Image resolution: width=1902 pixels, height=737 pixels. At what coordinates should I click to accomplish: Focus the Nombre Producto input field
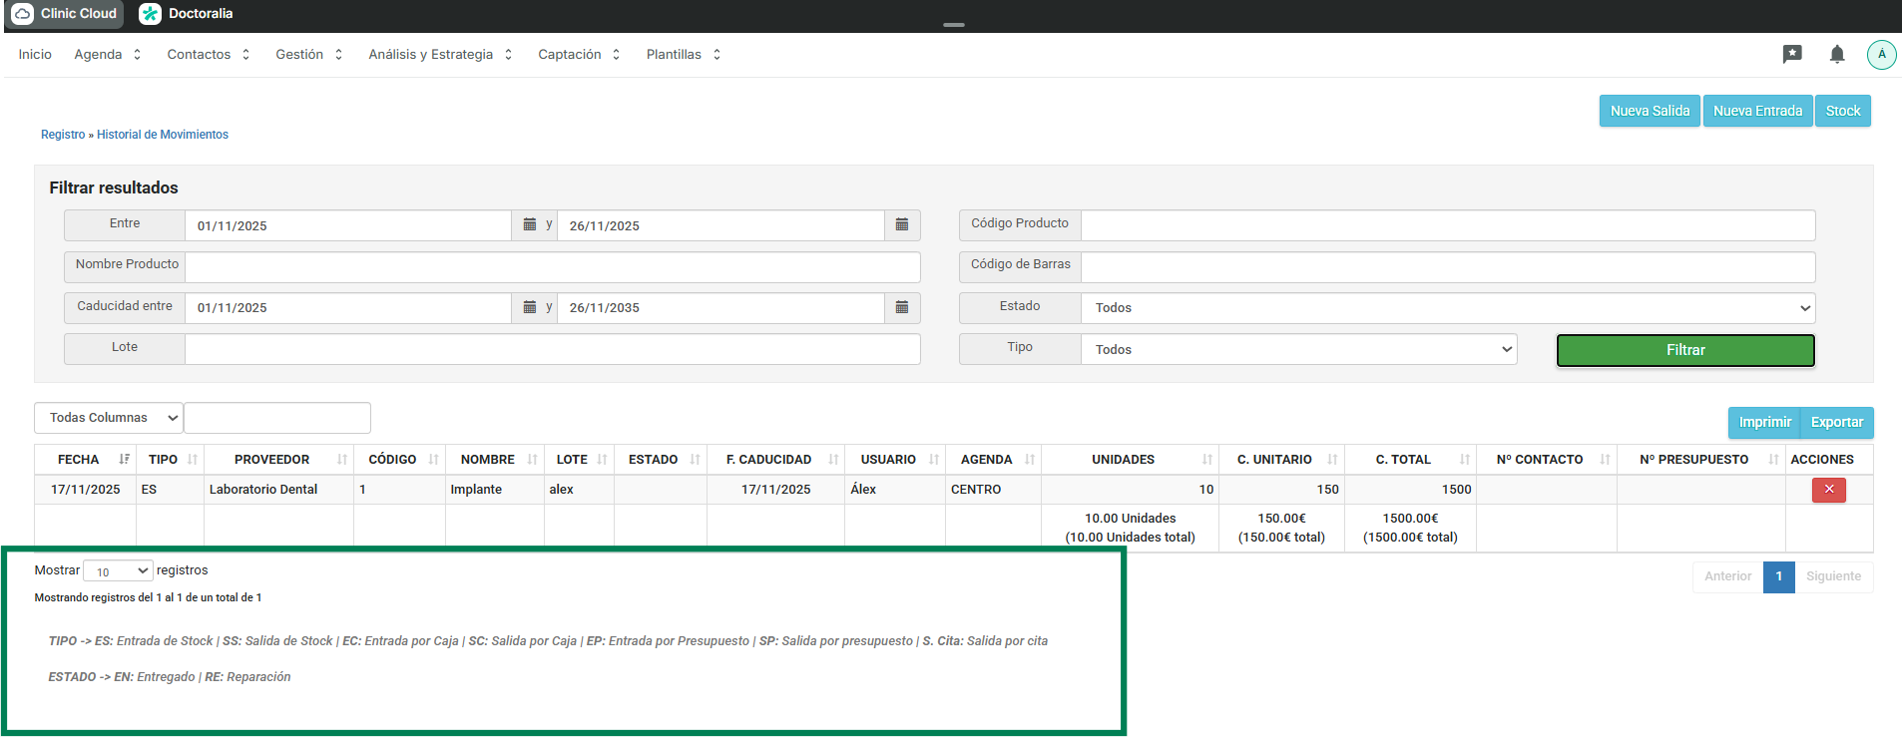click(552, 267)
